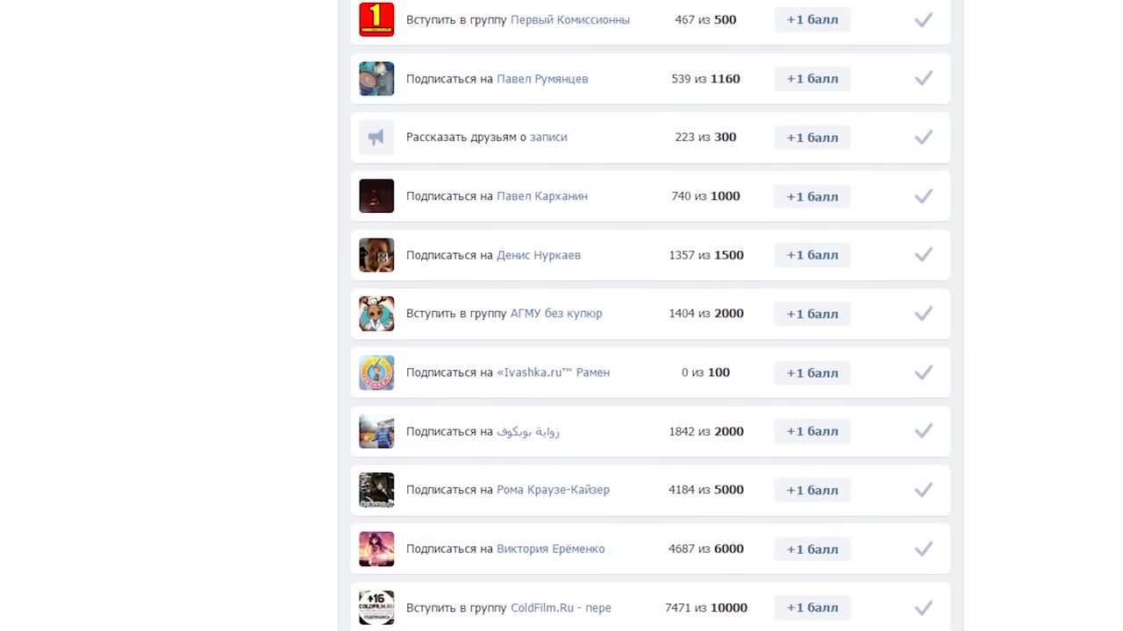The height and width of the screenshot is (631, 1123).
Task: Check the mark for Павел Румянцев task
Action: (x=923, y=79)
